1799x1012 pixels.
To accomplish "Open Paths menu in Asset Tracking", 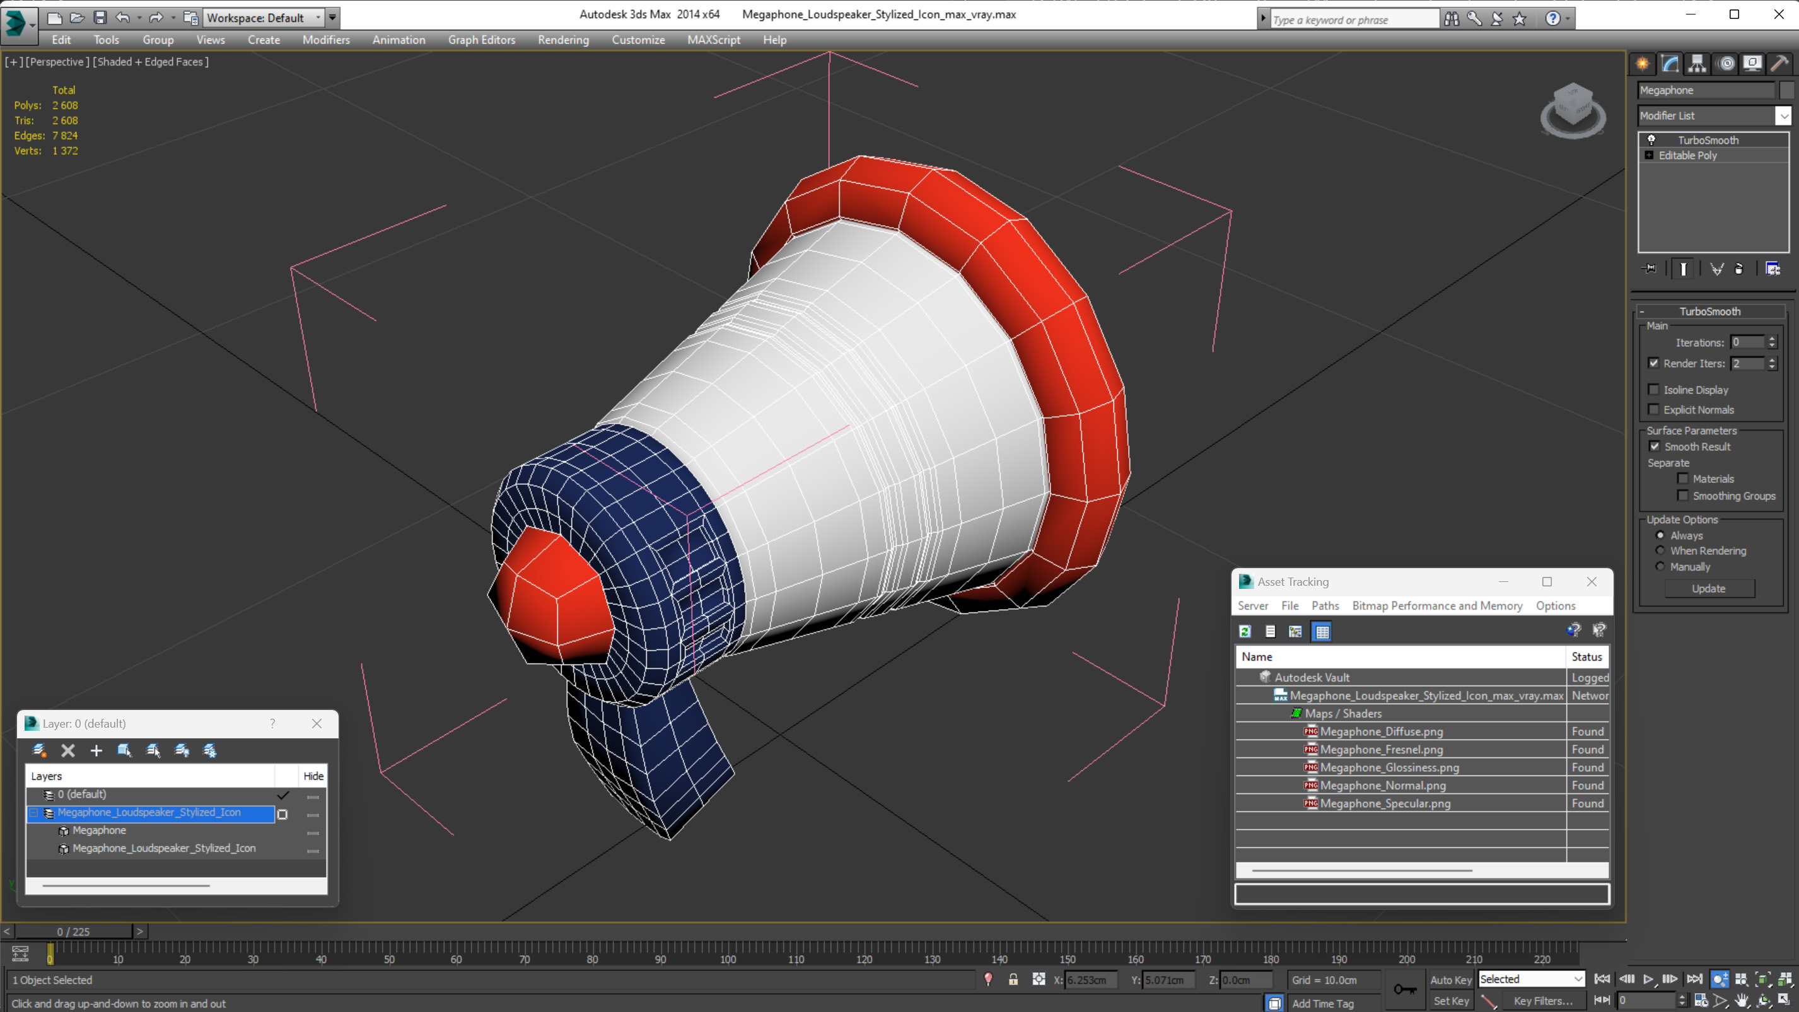I will coord(1325,605).
